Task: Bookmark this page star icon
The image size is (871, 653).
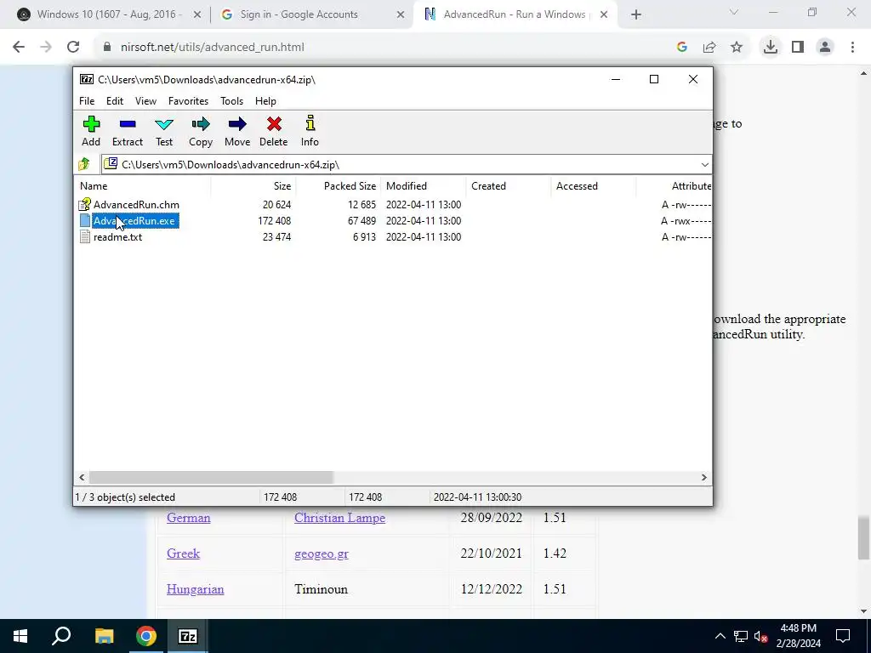Action: tap(737, 48)
